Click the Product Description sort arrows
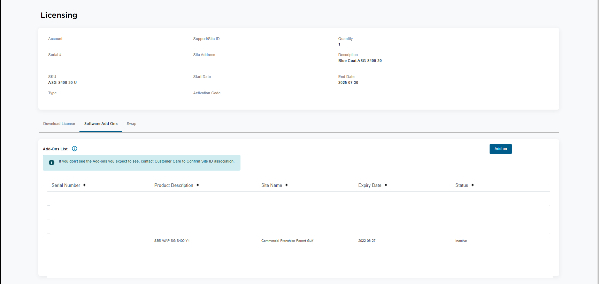 click(x=198, y=185)
